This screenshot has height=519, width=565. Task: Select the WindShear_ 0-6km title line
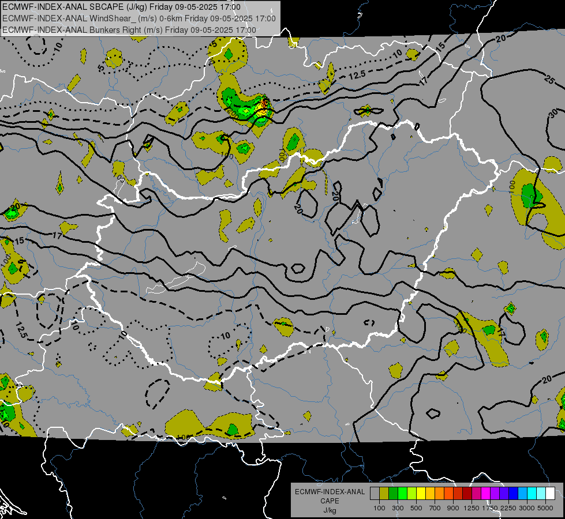(139, 18)
